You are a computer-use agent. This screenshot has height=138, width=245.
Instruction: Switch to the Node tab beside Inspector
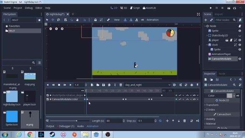(222, 74)
